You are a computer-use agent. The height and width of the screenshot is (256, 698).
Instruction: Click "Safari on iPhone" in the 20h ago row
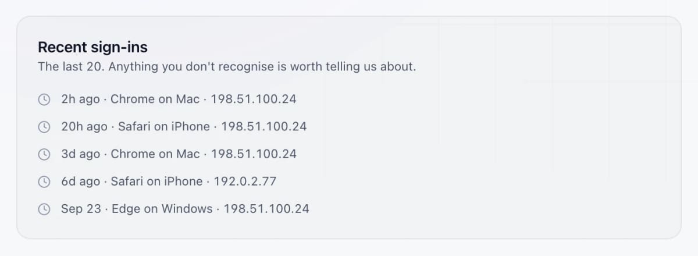click(x=164, y=126)
